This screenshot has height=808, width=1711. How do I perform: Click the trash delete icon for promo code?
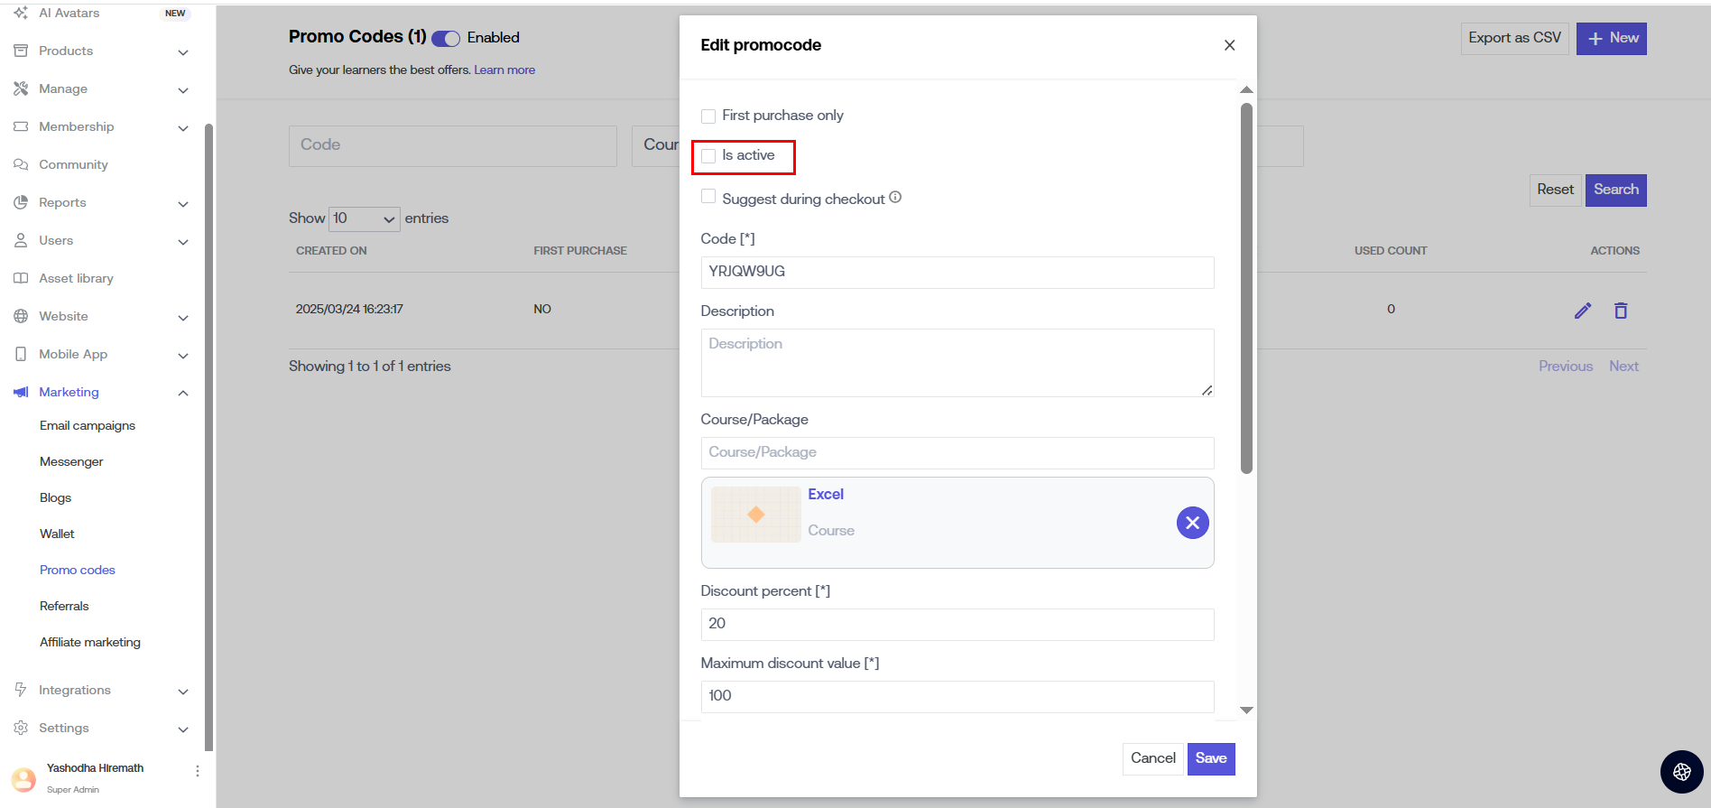click(x=1621, y=311)
